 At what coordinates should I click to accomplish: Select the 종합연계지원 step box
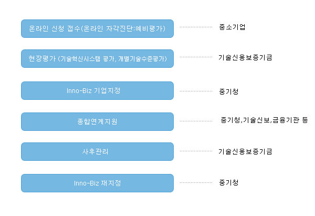[x=97, y=122]
